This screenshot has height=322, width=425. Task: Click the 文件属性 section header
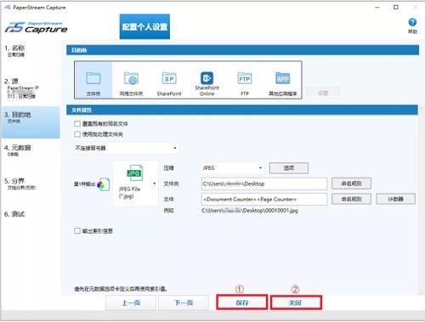coord(242,110)
